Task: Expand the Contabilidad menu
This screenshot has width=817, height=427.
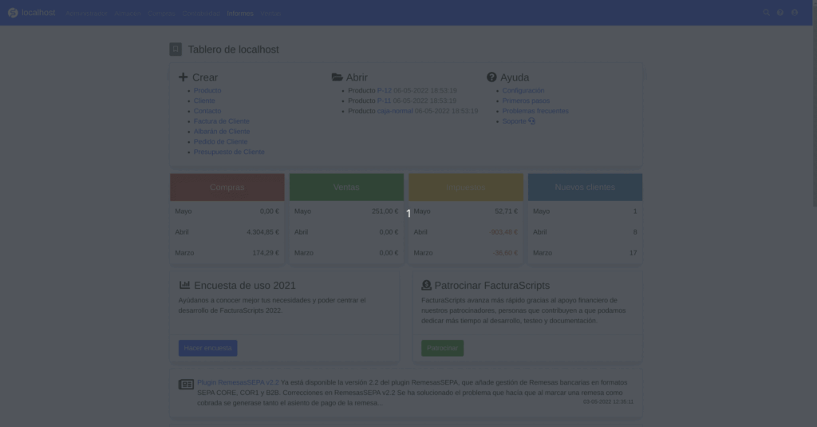Action: click(x=200, y=14)
